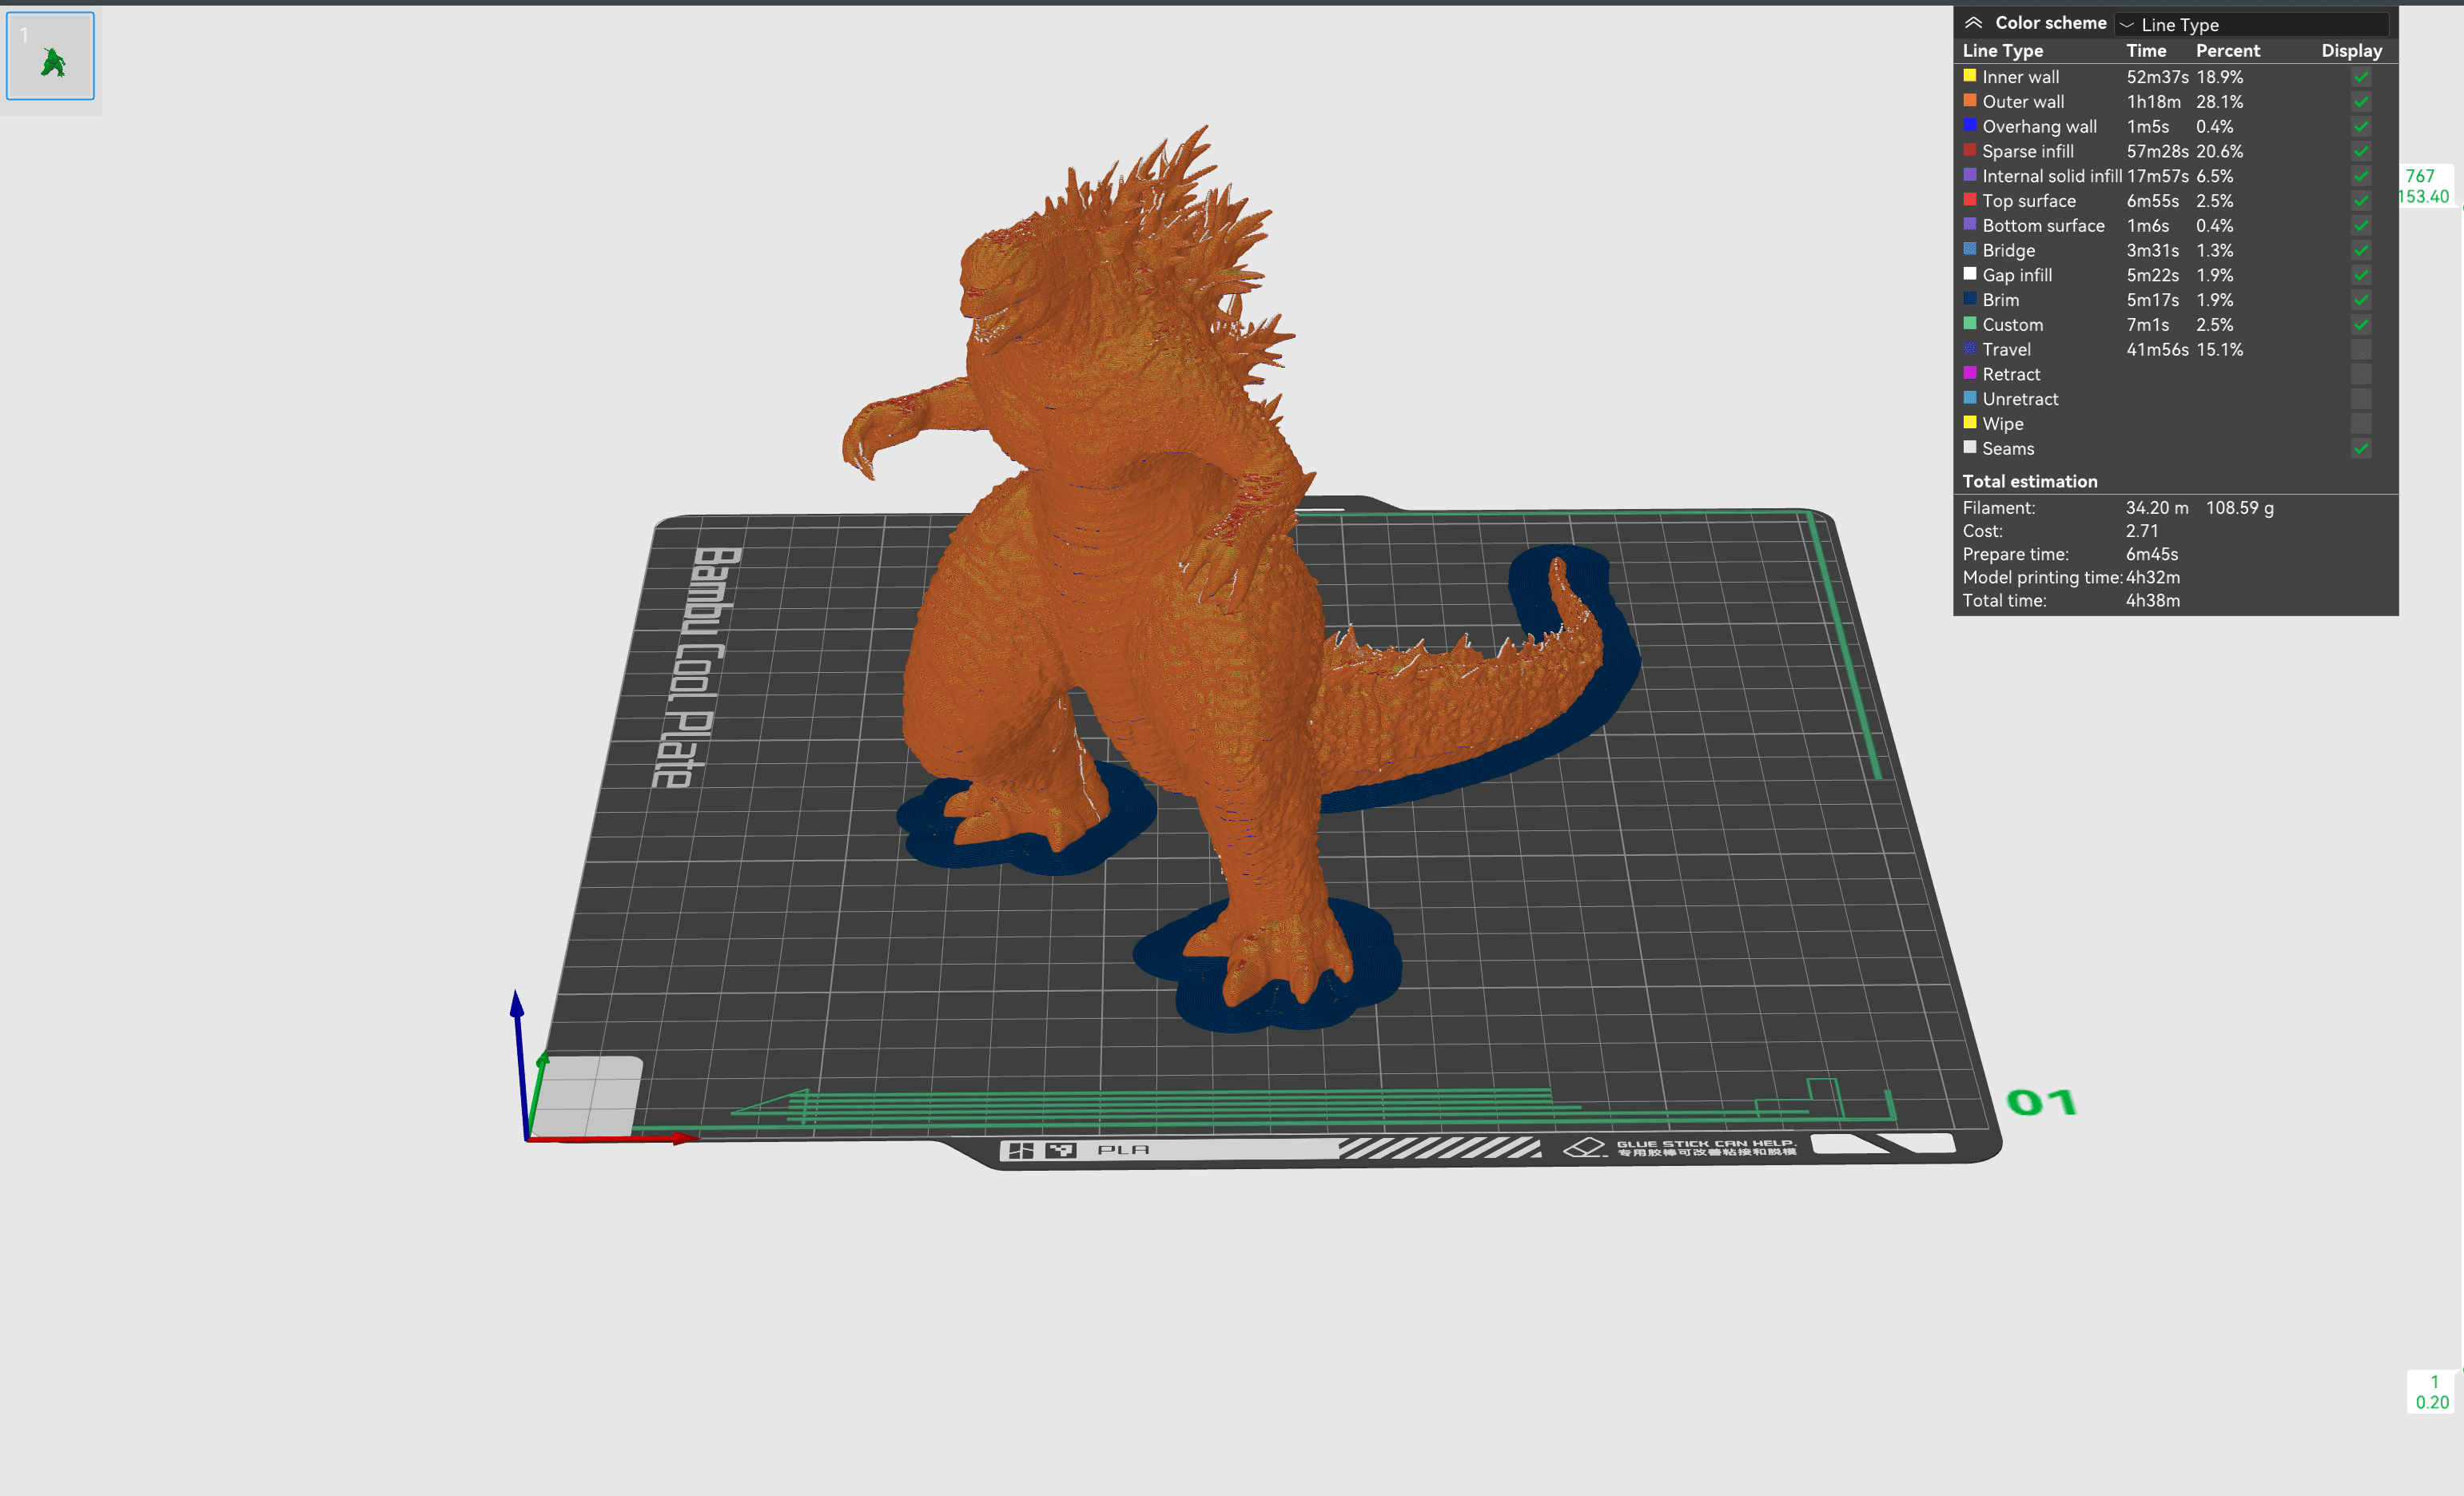Click the sliced Godzilla model in viewport
The height and width of the screenshot is (1496, 2464).
point(1130,560)
